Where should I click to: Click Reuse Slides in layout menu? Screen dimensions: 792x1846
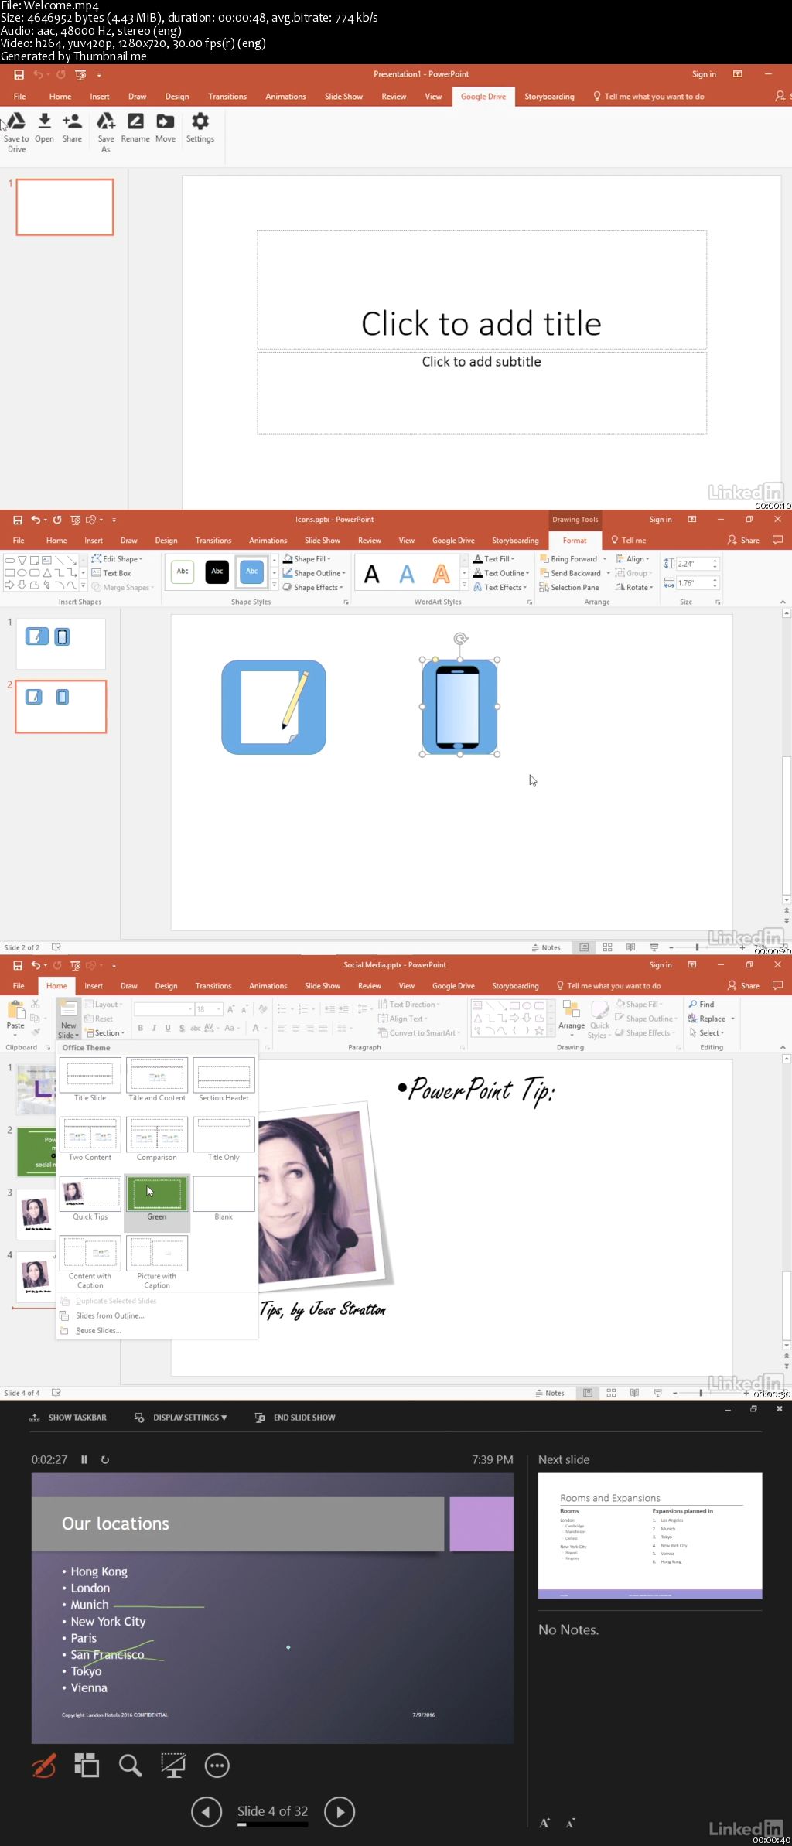(x=98, y=1331)
